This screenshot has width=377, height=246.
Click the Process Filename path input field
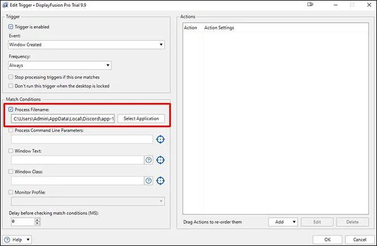[63, 119]
